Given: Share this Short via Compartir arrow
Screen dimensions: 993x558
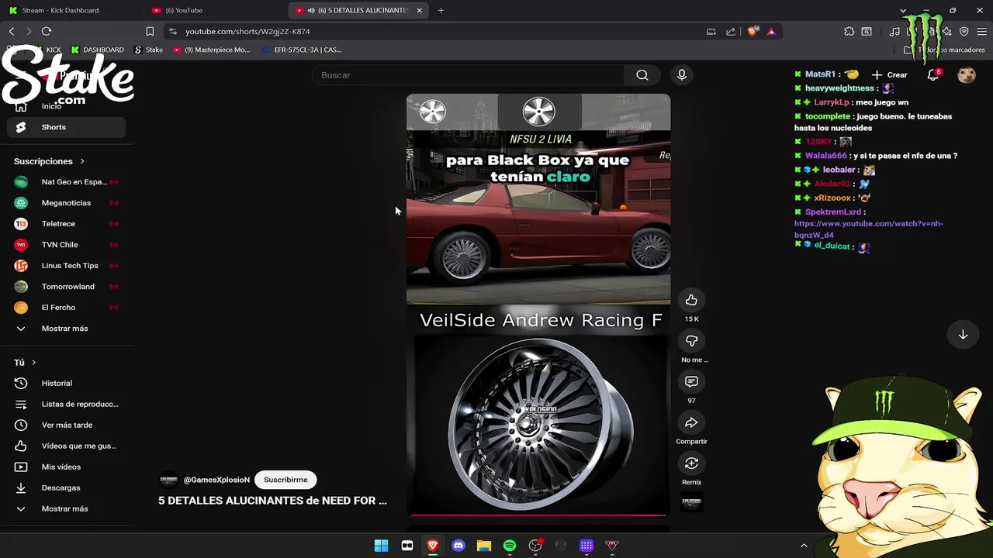Looking at the screenshot, I should coord(691,422).
